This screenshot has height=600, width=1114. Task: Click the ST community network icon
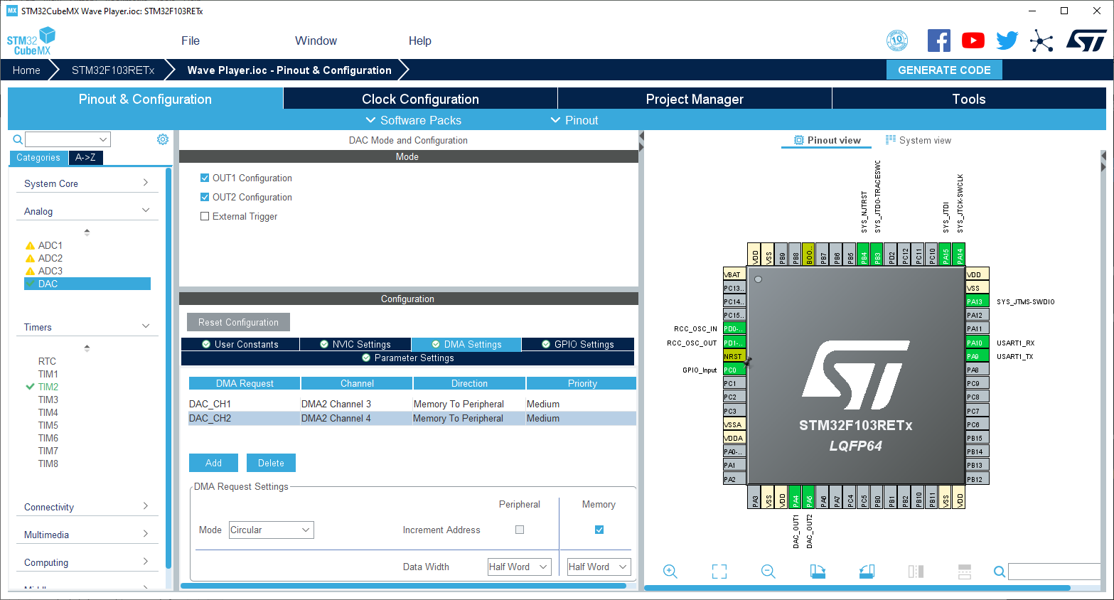tap(1041, 41)
